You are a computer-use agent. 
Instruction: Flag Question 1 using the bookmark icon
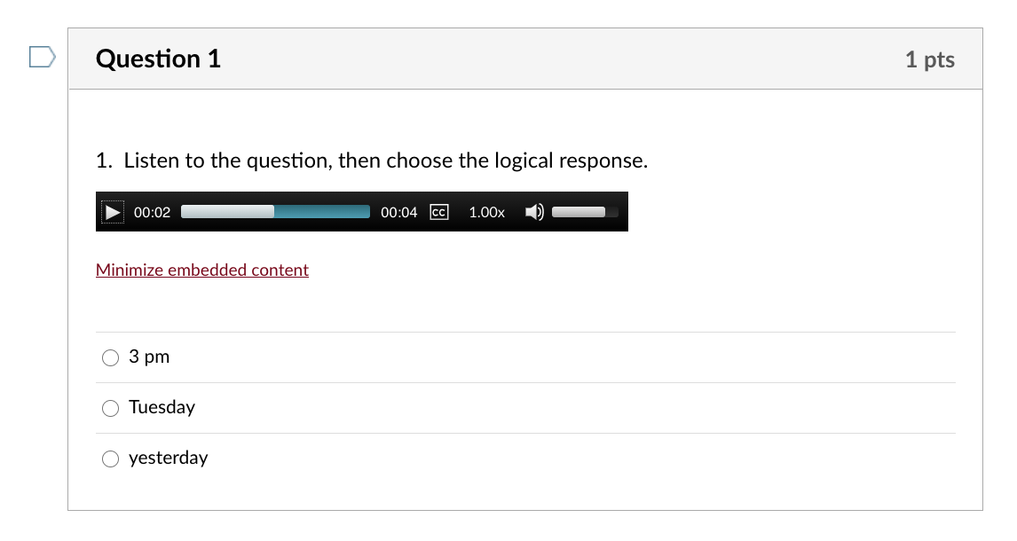(40, 56)
